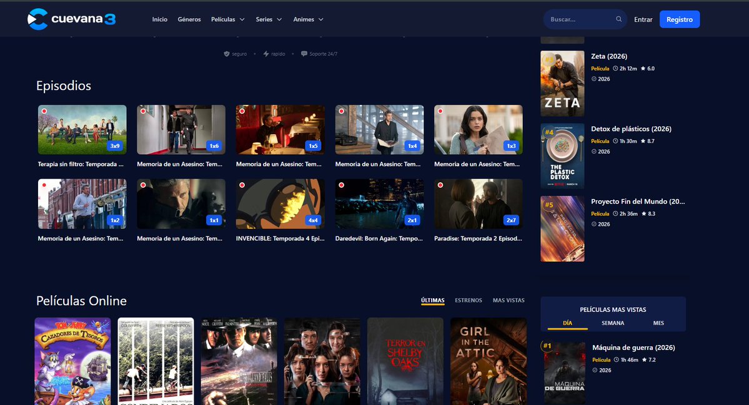Screen dimensions: 749x405
Task: Open Proyecto Fin del Mundo title link
Action: [x=638, y=202]
